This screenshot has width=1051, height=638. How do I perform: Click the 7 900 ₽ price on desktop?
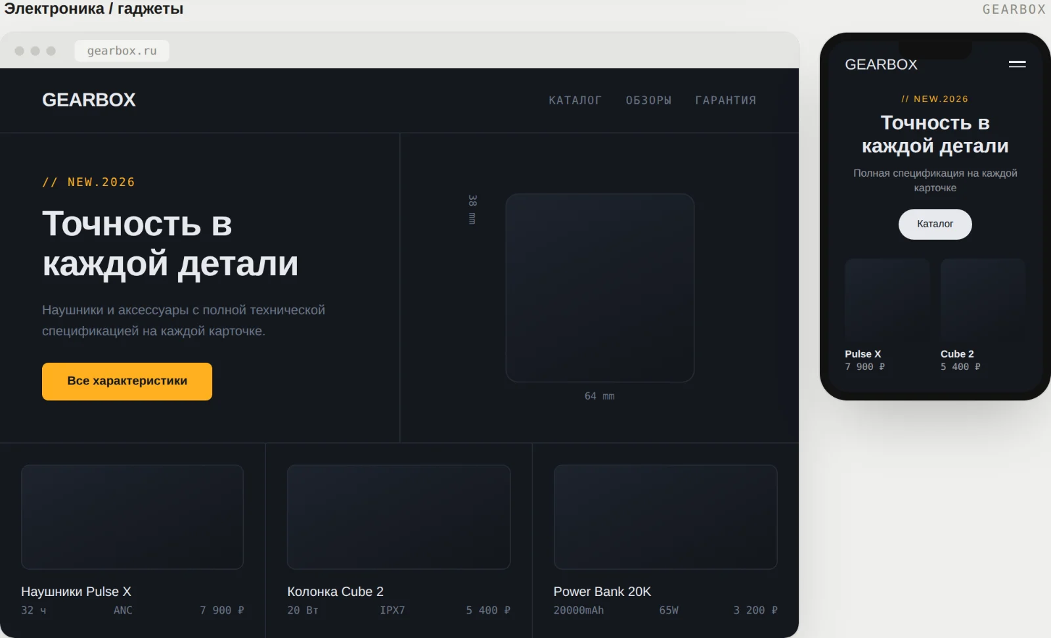222,610
